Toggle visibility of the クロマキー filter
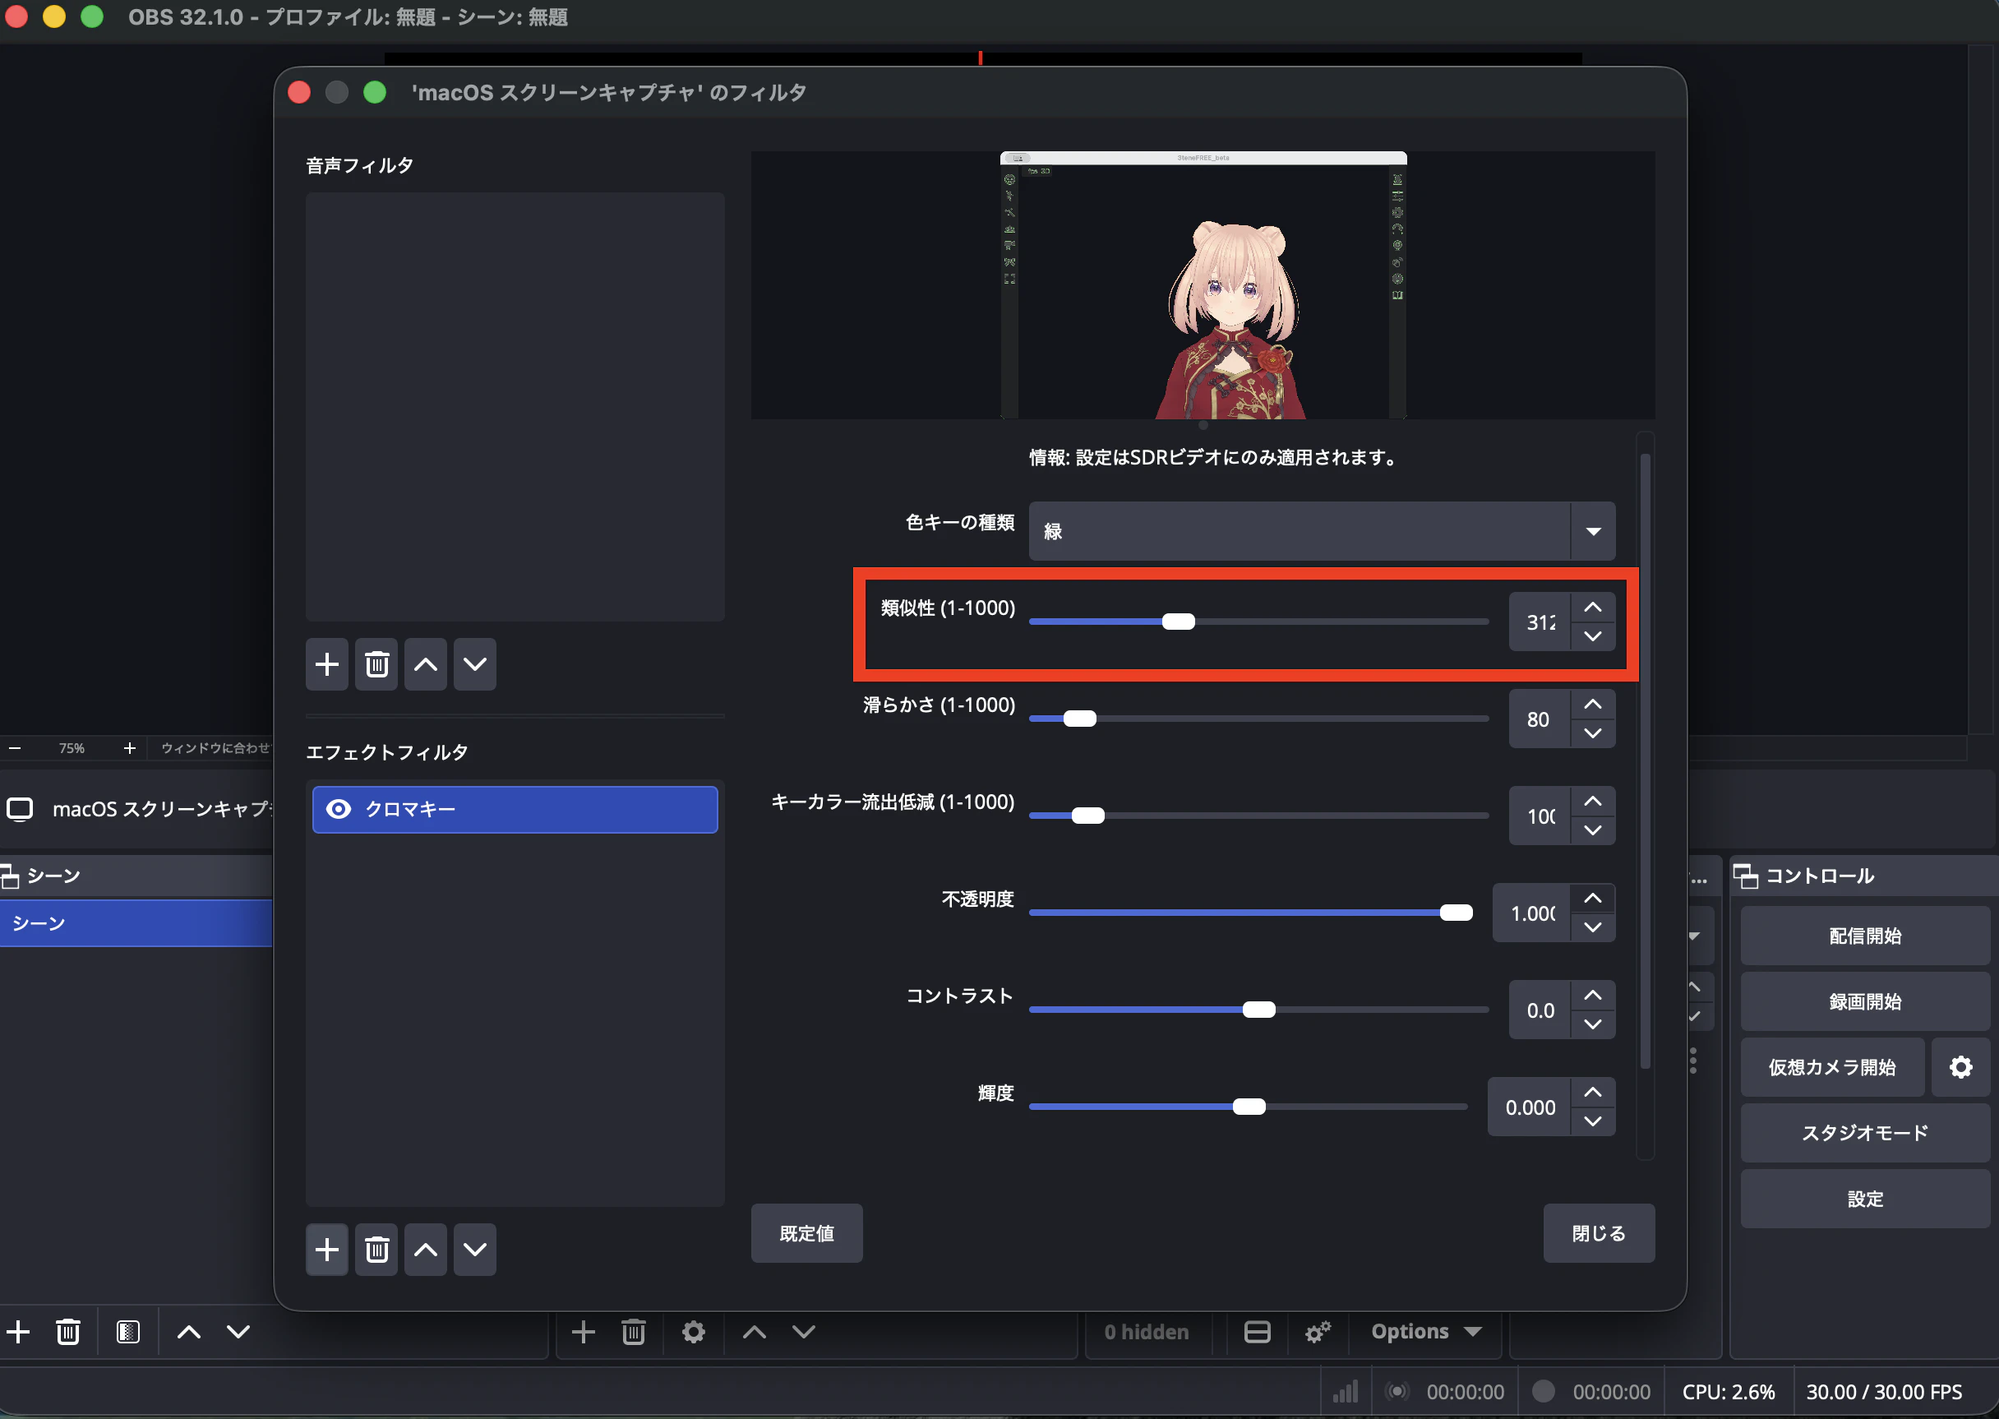The width and height of the screenshot is (1999, 1419). (x=338, y=809)
